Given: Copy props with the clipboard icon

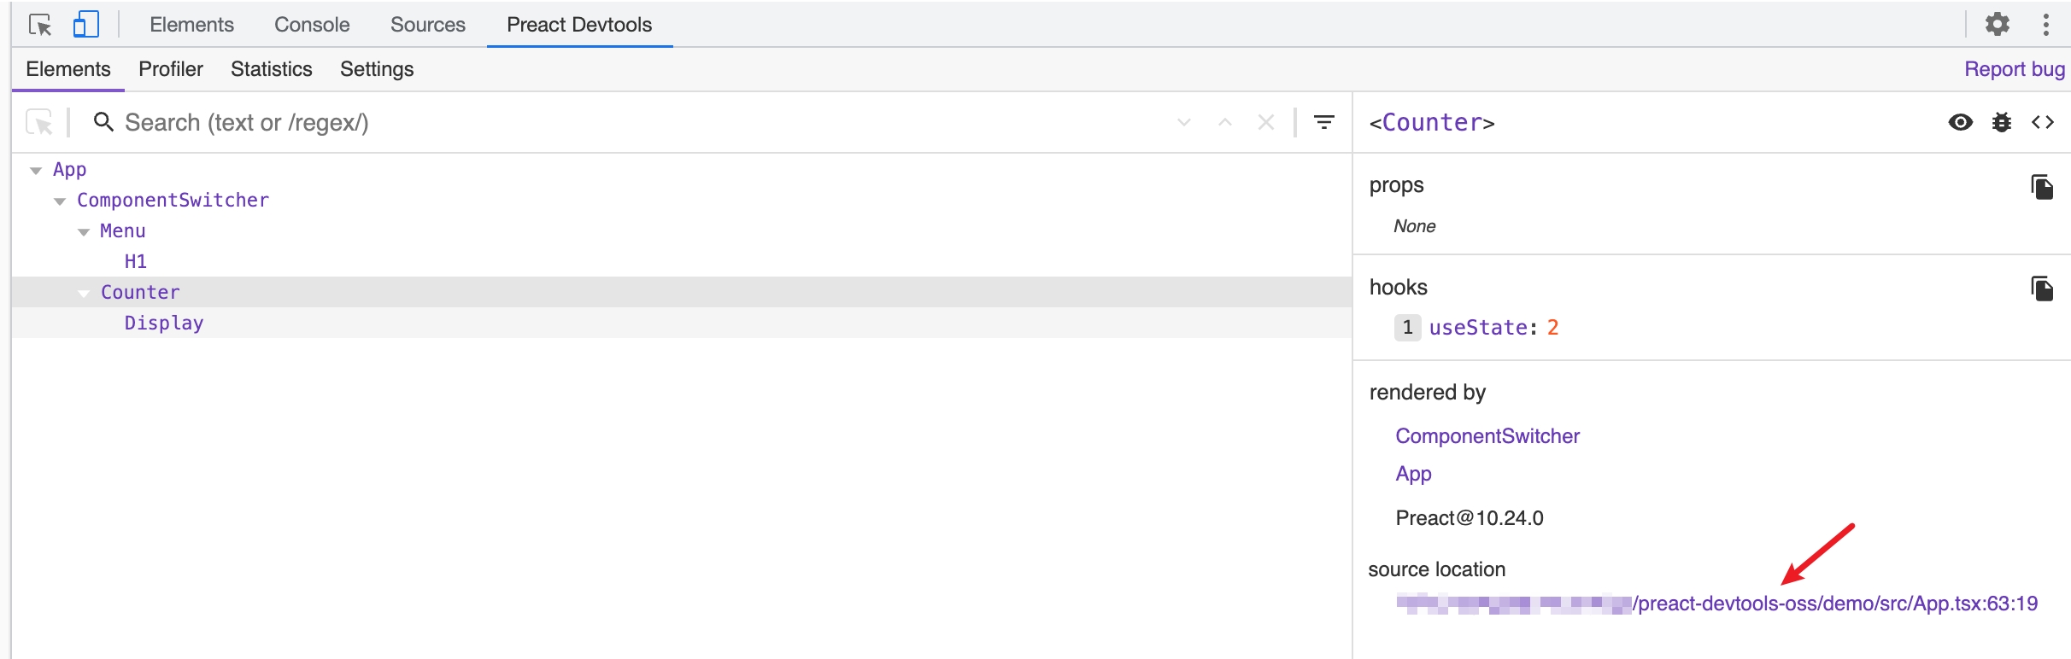Looking at the screenshot, I should [2042, 186].
